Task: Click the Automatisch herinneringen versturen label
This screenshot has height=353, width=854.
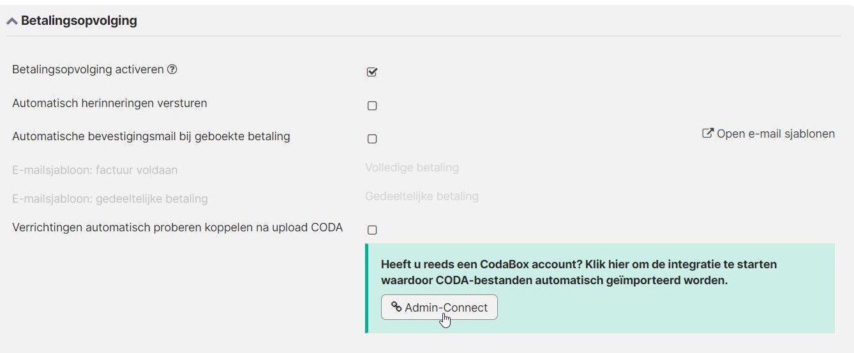Action: pos(109,103)
